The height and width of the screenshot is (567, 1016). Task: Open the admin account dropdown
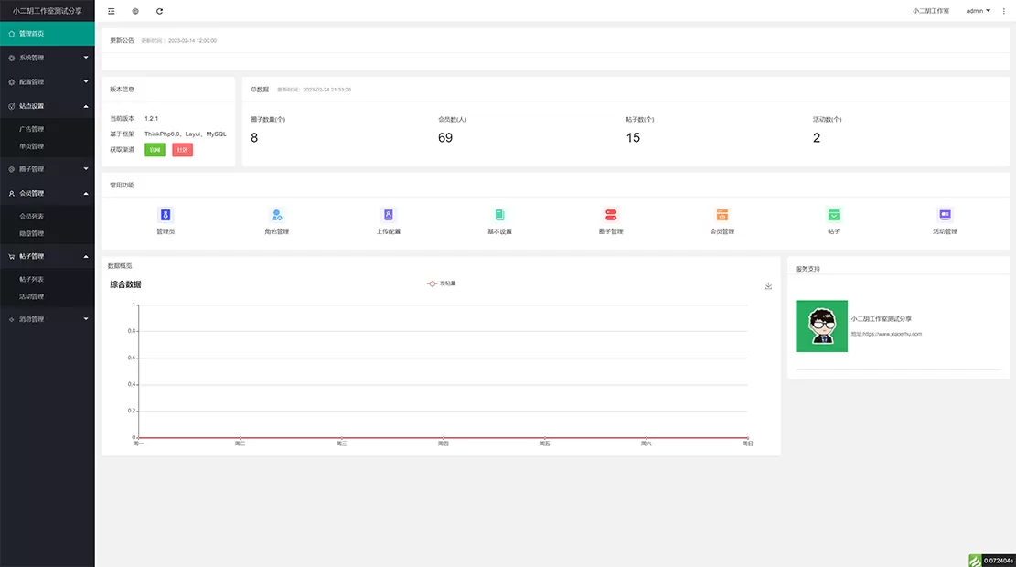coord(977,10)
